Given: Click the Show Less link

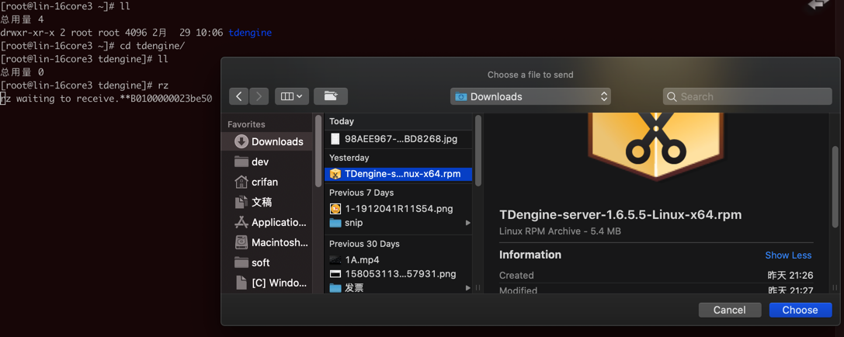Looking at the screenshot, I should 788,255.
